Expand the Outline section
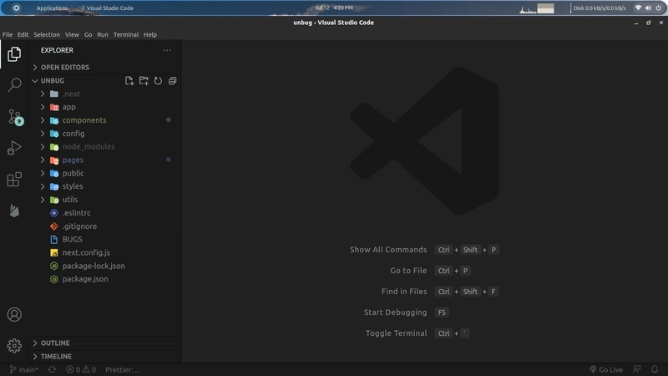The width and height of the screenshot is (668, 376). coord(105,343)
